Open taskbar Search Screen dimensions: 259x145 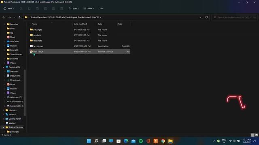[96, 141]
